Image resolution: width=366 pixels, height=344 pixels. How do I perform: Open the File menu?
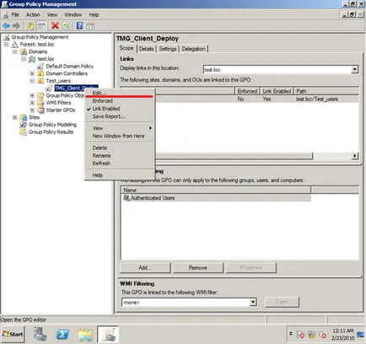(x=15, y=15)
